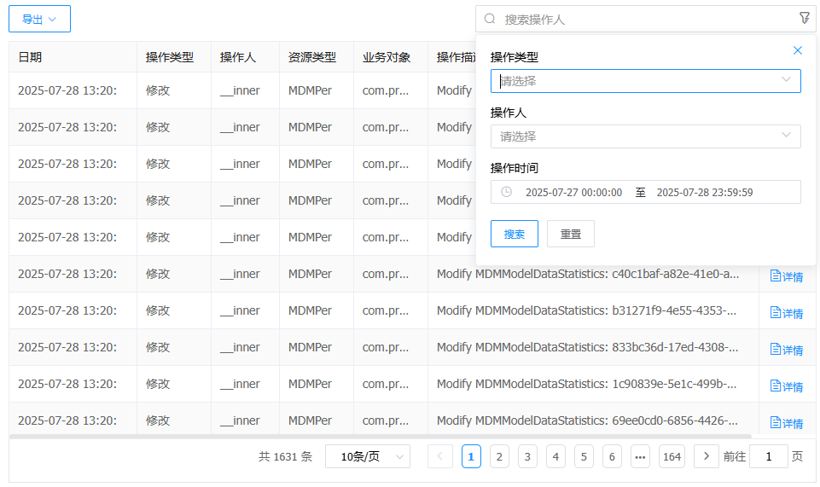Open 详情 for the b31271f9 record
The height and width of the screenshot is (487, 820).
click(x=787, y=313)
